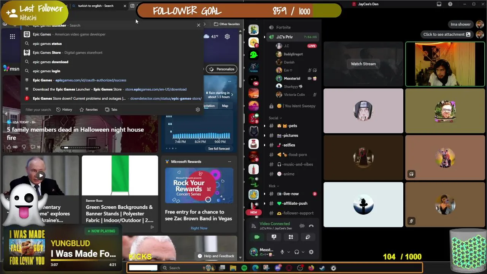The width and height of the screenshot is (487, 274).
Task: Open the green ghost server icon
Action: 254,55
